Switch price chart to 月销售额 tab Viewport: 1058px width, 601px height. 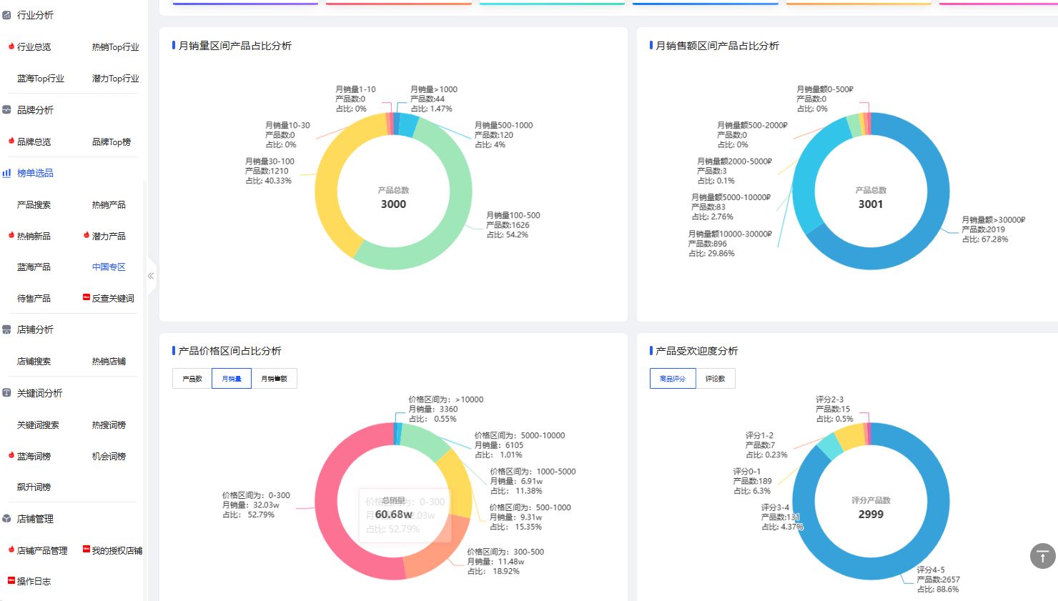pyautogui.click(x=274, y=379)
